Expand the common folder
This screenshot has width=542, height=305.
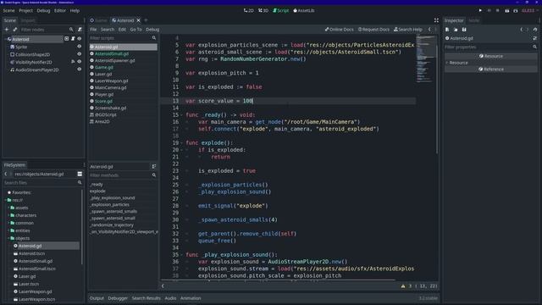(8, 223)
